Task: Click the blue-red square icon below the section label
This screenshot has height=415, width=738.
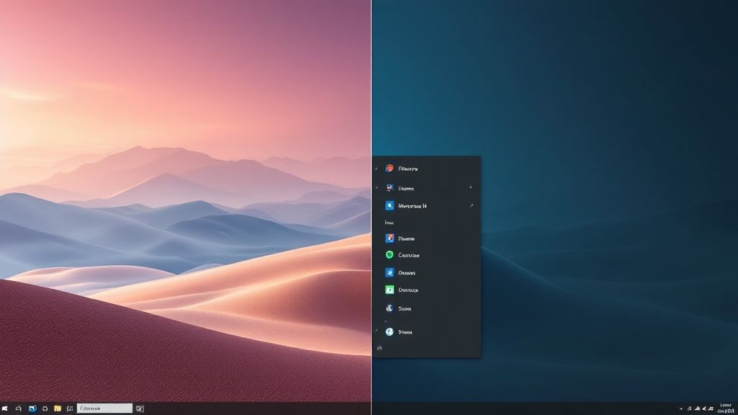Action: click(x=390, y=238)
